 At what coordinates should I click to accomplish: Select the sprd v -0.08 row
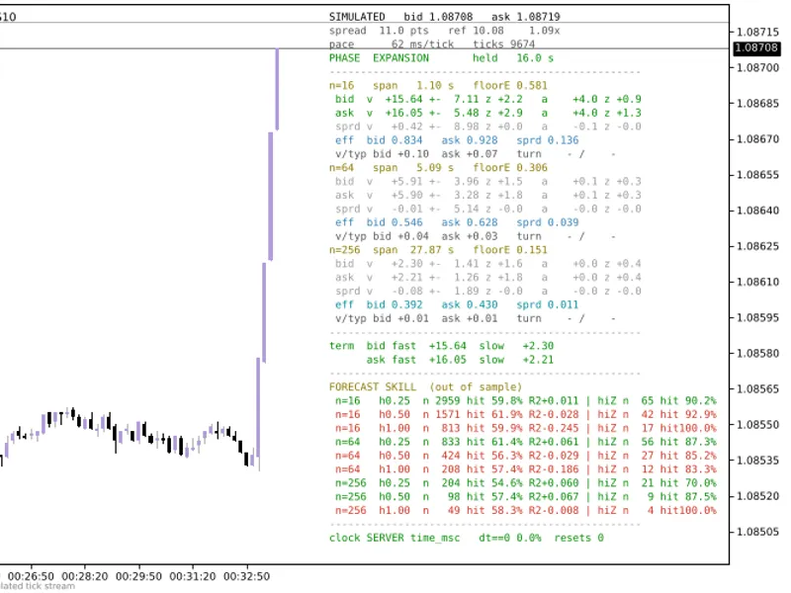(487, 291)
